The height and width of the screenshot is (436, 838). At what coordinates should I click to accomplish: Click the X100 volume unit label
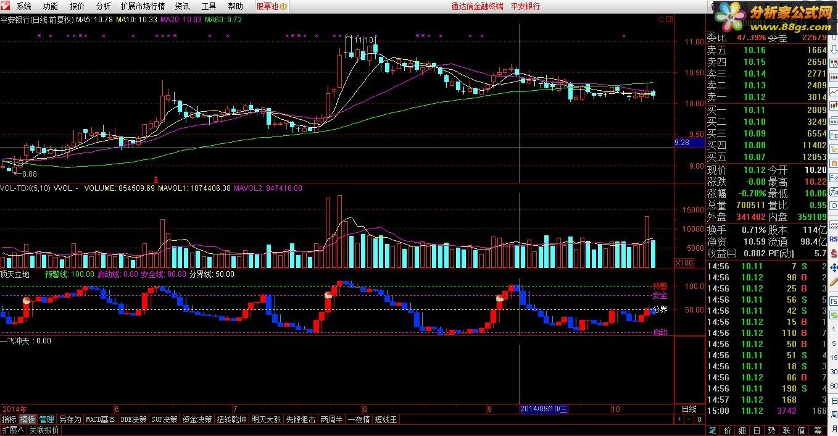pyautogui.click(x=684, y=262)
